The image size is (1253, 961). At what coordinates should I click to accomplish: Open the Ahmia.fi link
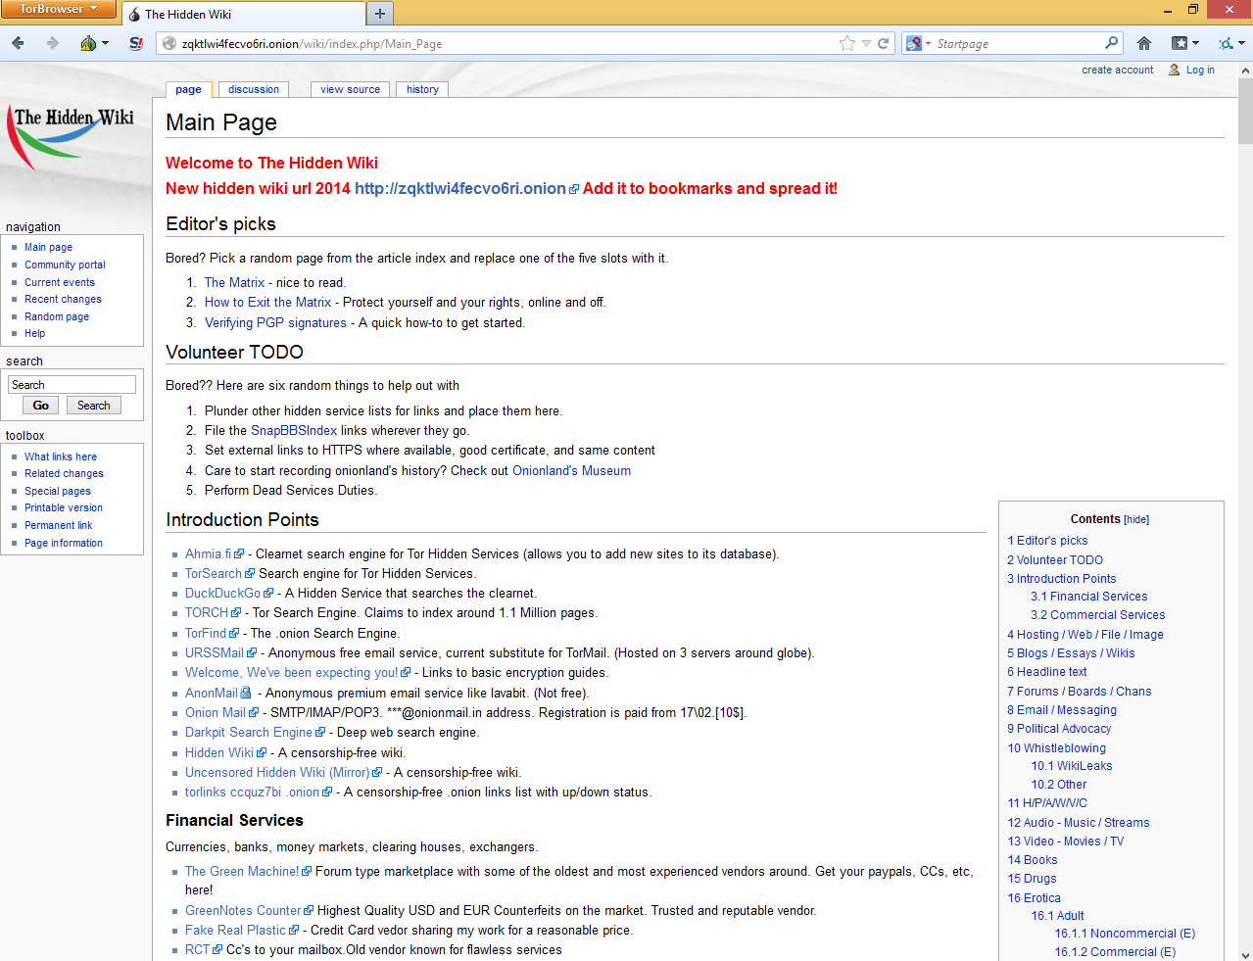point(208,553)
